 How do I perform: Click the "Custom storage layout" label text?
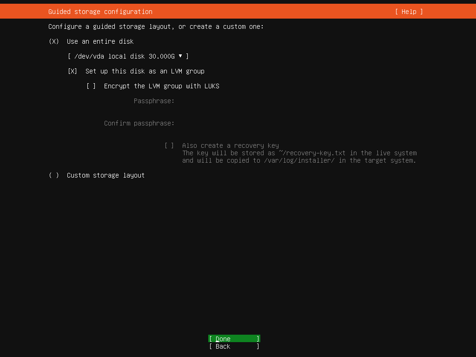click(106, 175)
